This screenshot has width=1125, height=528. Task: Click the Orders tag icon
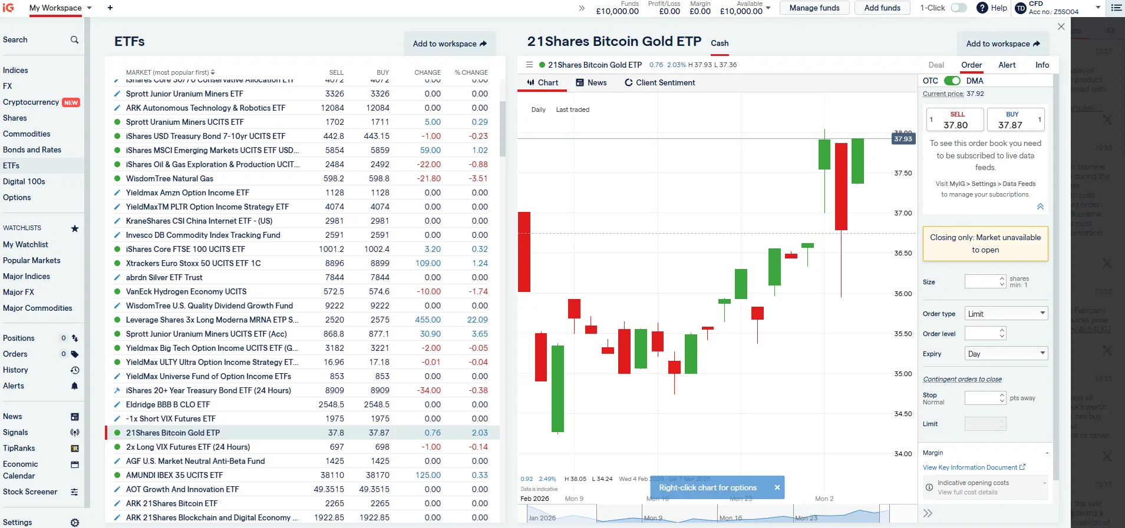pos(75,354)
